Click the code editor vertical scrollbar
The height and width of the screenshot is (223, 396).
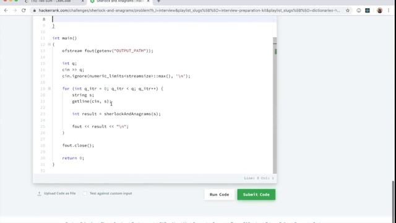pos(275,105)
